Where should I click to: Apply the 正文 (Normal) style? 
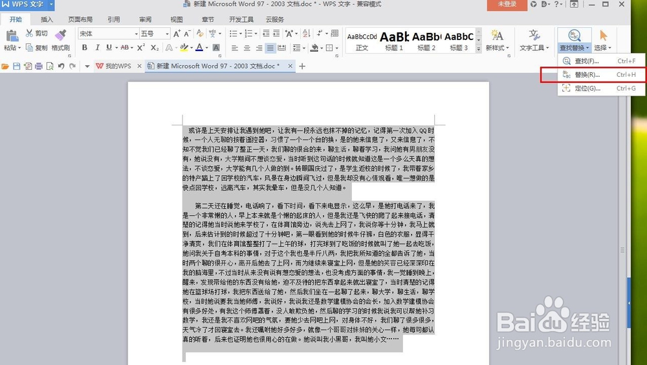(x=362, y=41)
